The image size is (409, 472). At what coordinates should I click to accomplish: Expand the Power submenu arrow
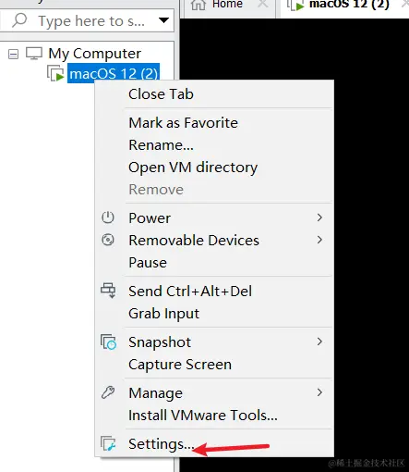[319, 217]
